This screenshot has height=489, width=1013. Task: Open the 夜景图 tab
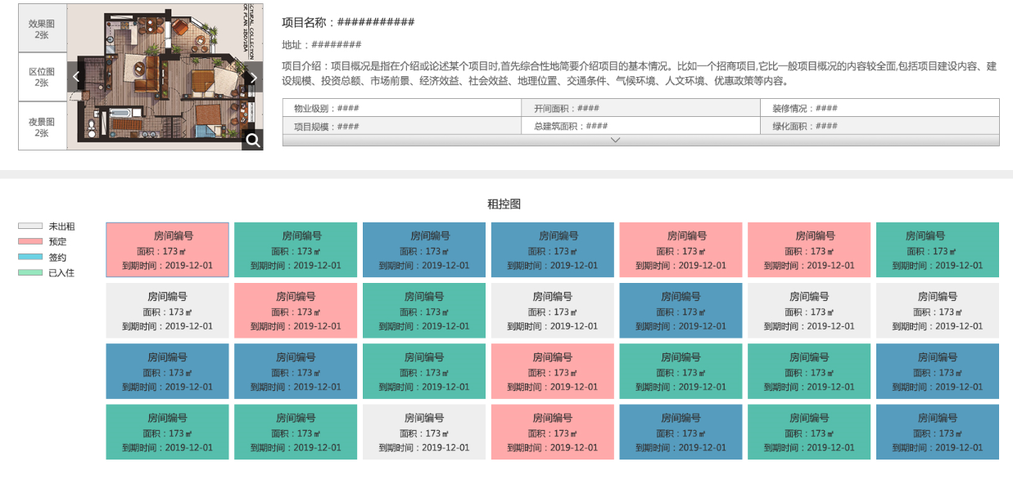(x=42, y=127)
